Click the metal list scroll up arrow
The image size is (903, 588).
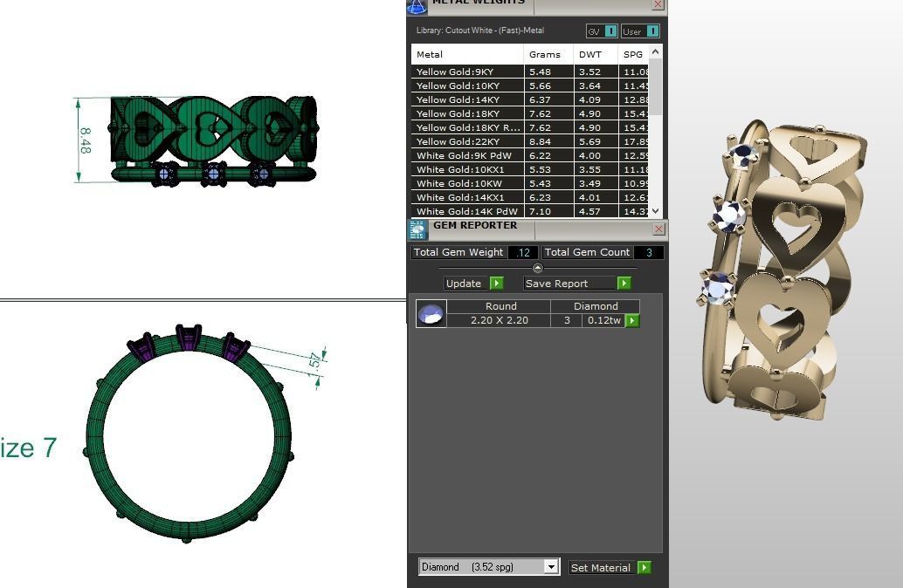[x=655, y=51]
